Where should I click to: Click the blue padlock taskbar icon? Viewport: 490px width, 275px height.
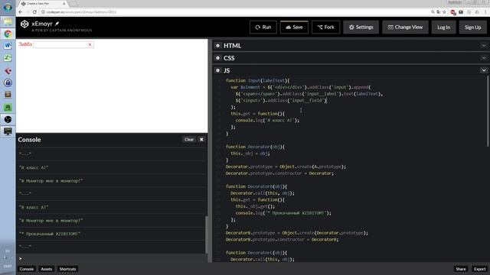point(8,82)
